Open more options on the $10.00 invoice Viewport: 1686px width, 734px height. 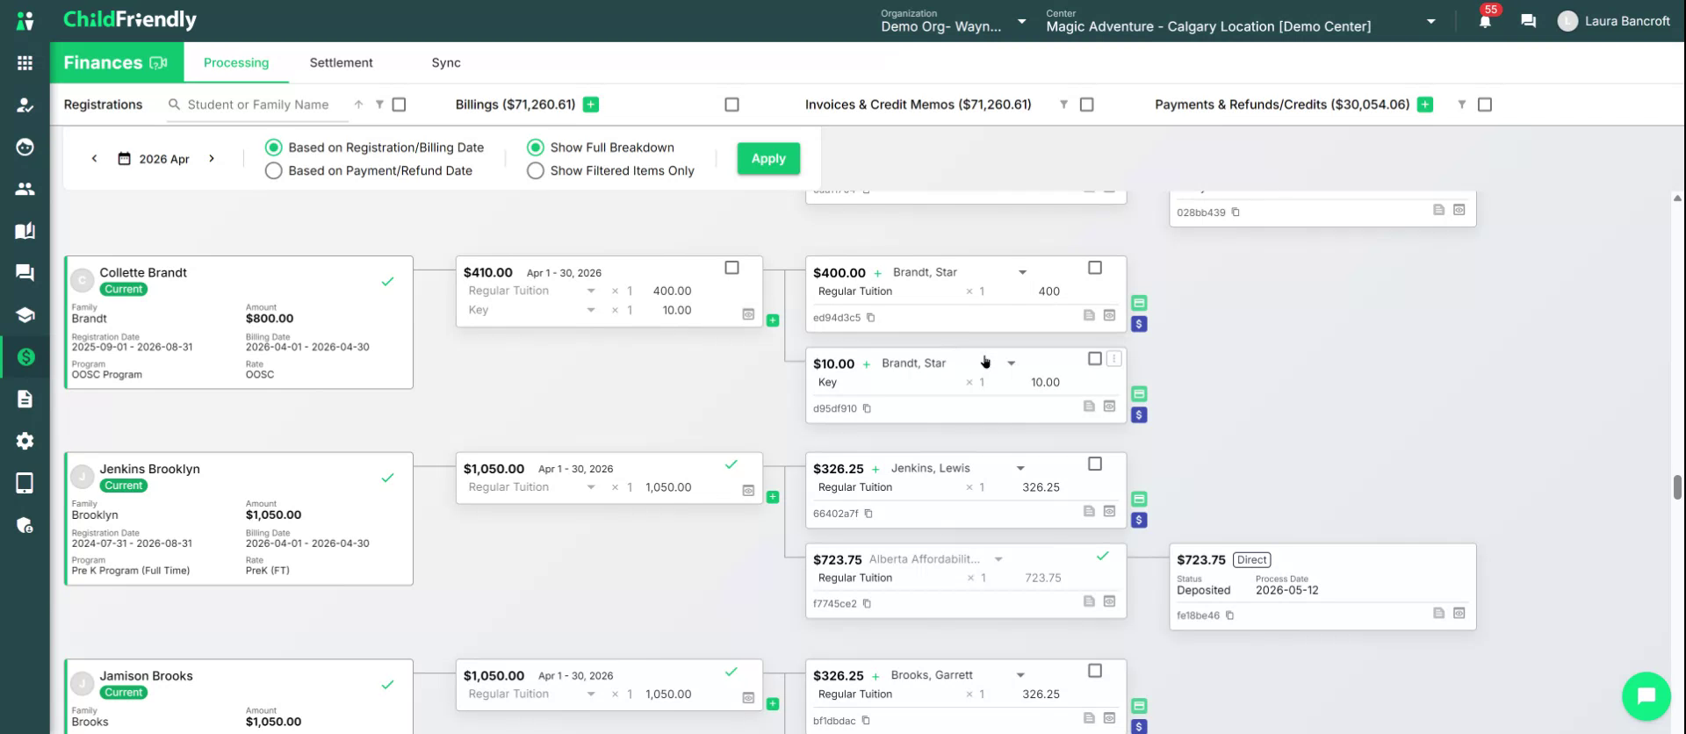(1114, 359)
